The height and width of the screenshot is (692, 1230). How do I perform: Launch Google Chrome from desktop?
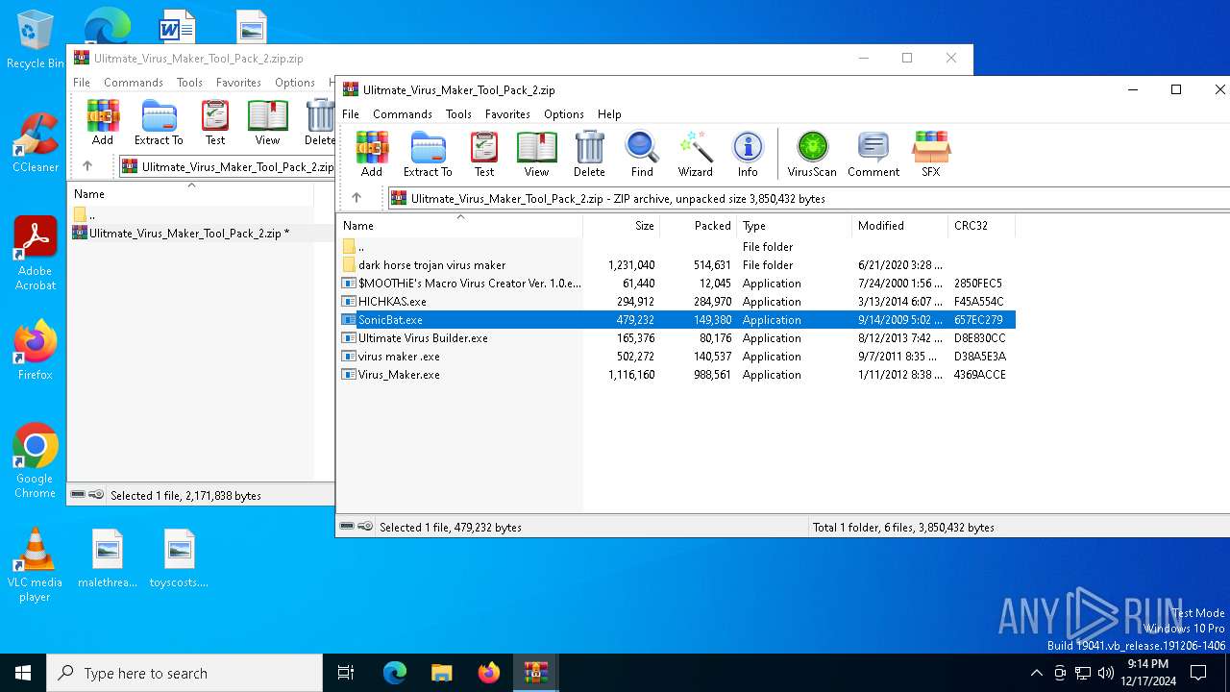pyautogui.click(x=35, y=460)
